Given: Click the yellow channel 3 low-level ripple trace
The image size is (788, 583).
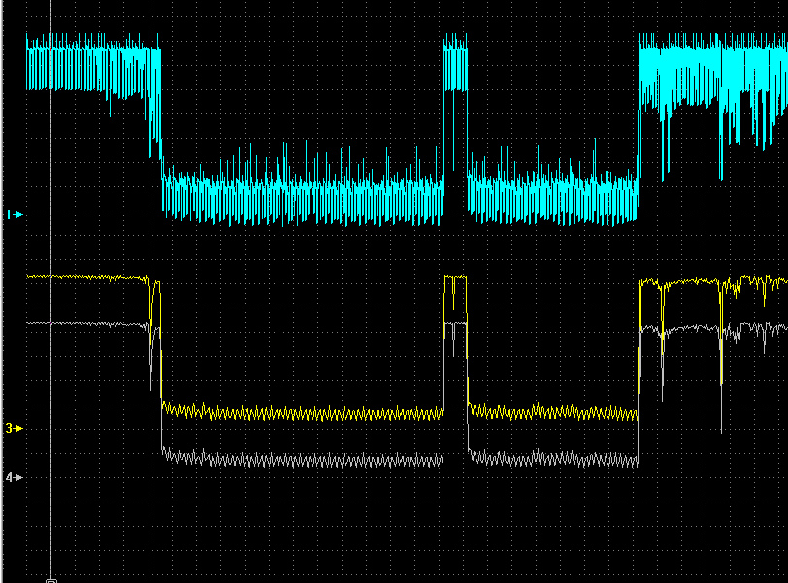Looking at the screenshot, I should coord(303,413).
